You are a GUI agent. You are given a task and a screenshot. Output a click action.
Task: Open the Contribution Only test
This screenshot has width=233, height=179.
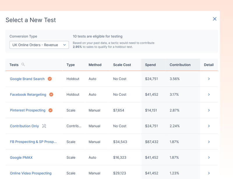pyautogui.click(x=24, y=126)
